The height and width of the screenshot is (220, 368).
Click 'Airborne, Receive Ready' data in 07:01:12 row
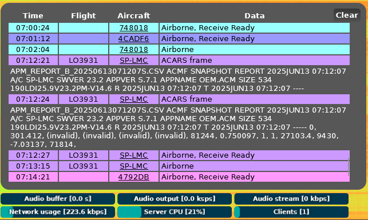click(255, 39)
